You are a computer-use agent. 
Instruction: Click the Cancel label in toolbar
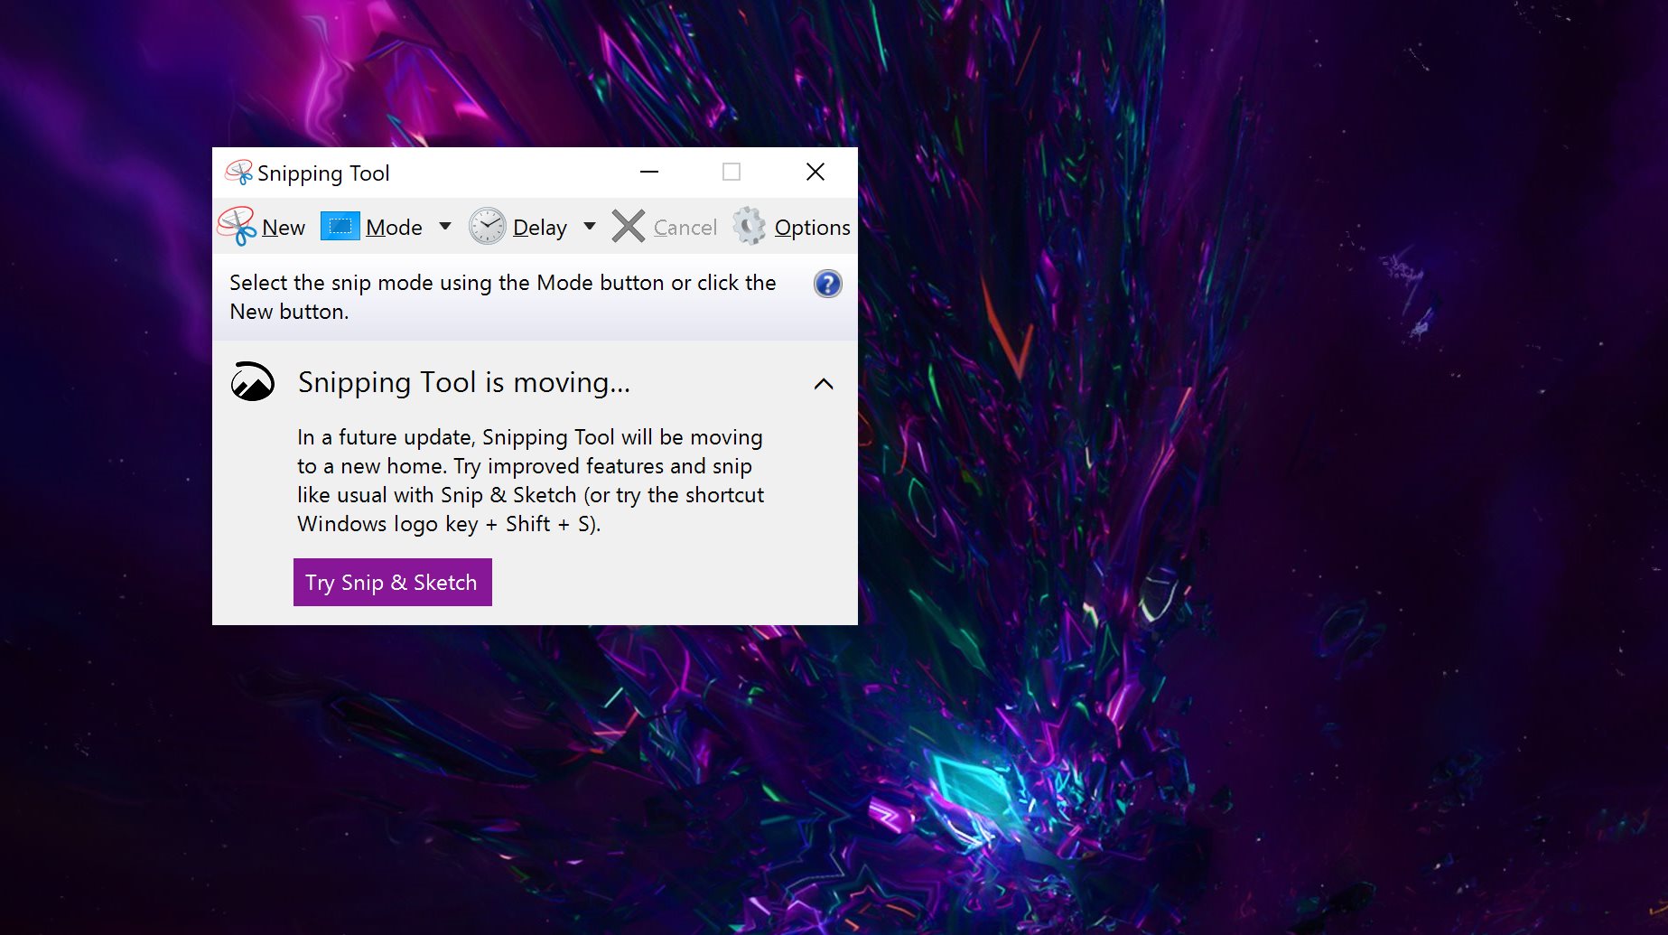coord(685,228)
